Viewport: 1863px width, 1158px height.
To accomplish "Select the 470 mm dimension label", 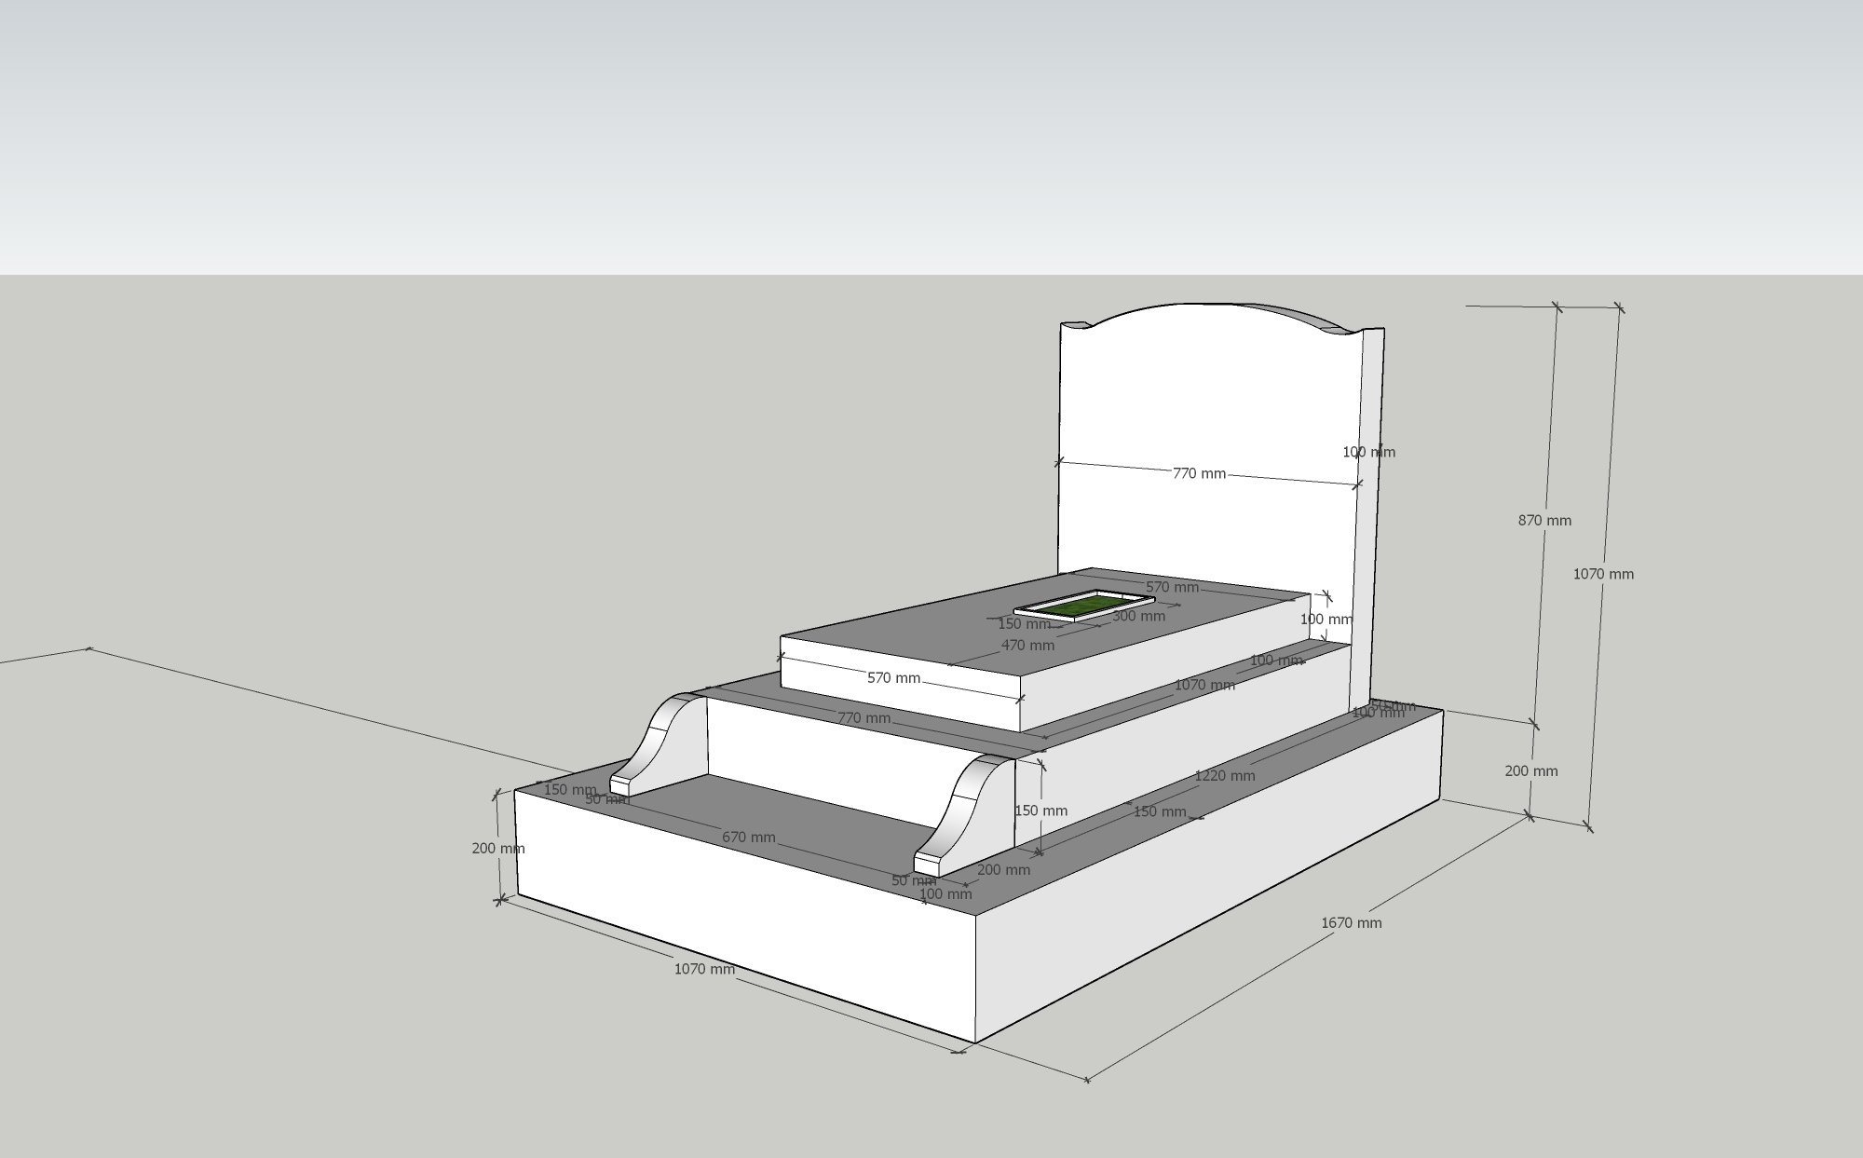I will tap(1027, 645).
